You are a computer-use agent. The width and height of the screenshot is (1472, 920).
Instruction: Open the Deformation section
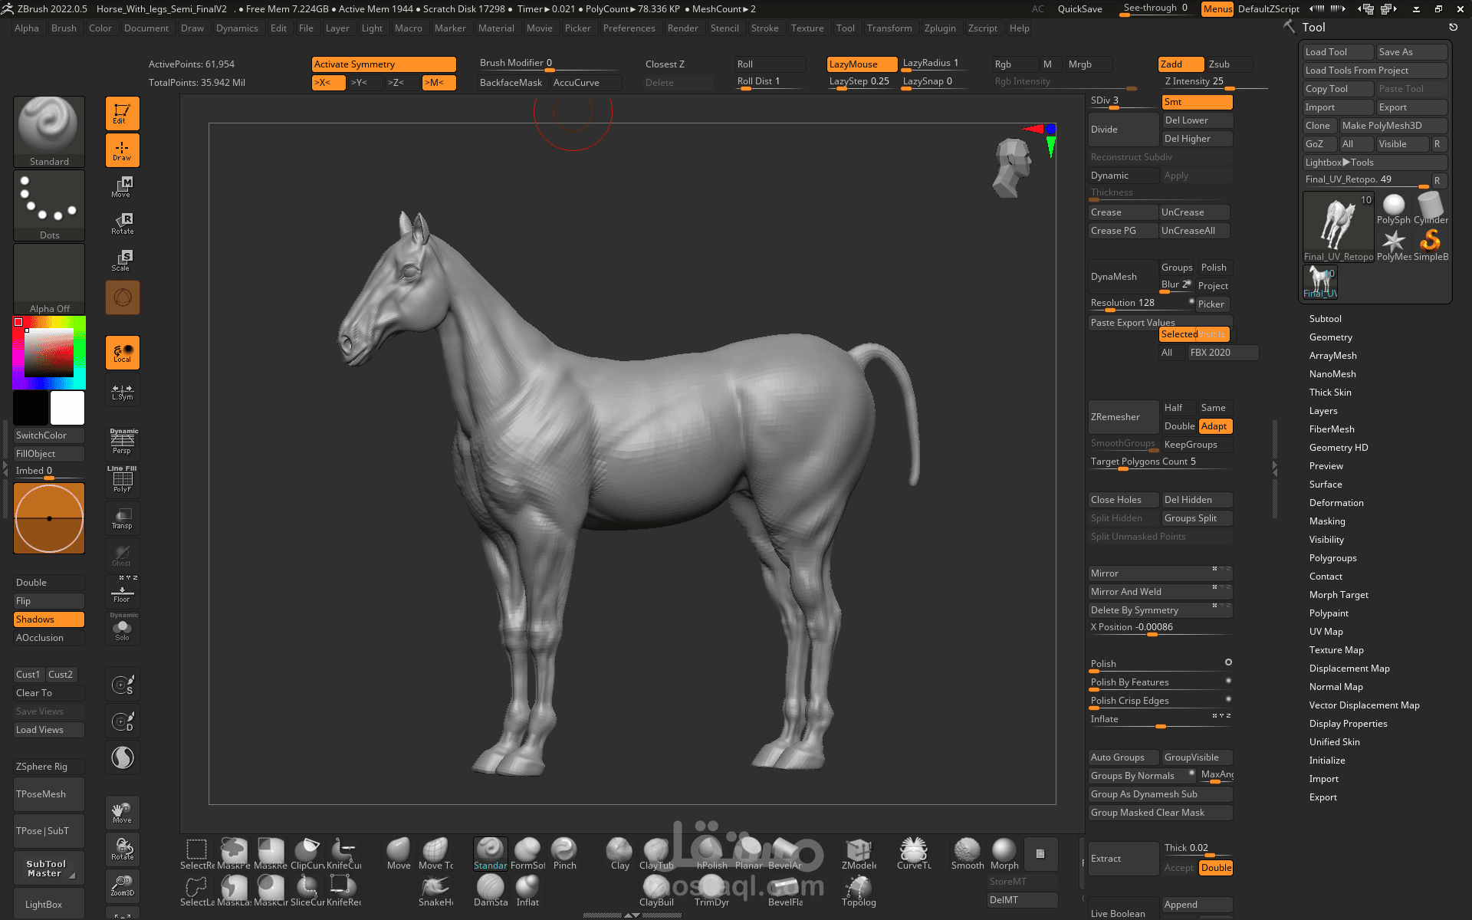tap(1336, 503)
